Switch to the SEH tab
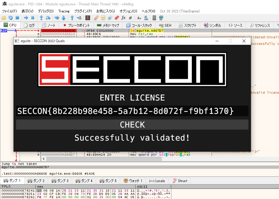The height and width of the screenshot is (199, 279). coord(165,25)
